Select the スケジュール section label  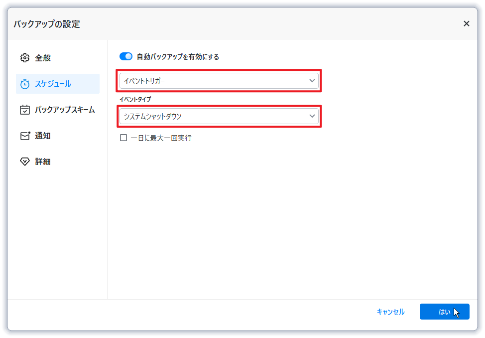point(53,84)
